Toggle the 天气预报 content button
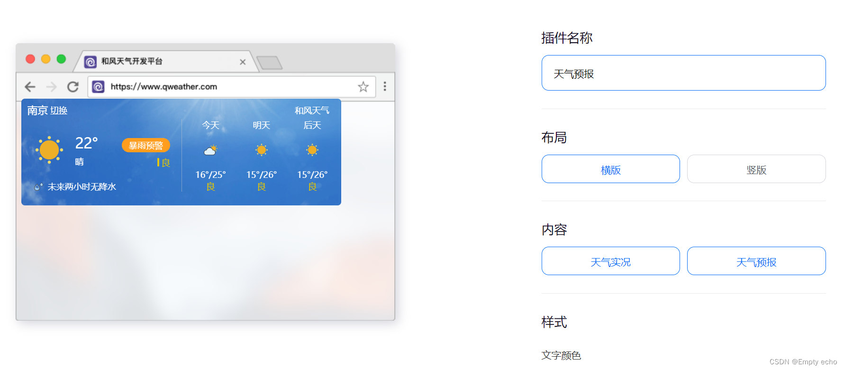This screenshot has width=844, height=370. (x=756, y=261)
